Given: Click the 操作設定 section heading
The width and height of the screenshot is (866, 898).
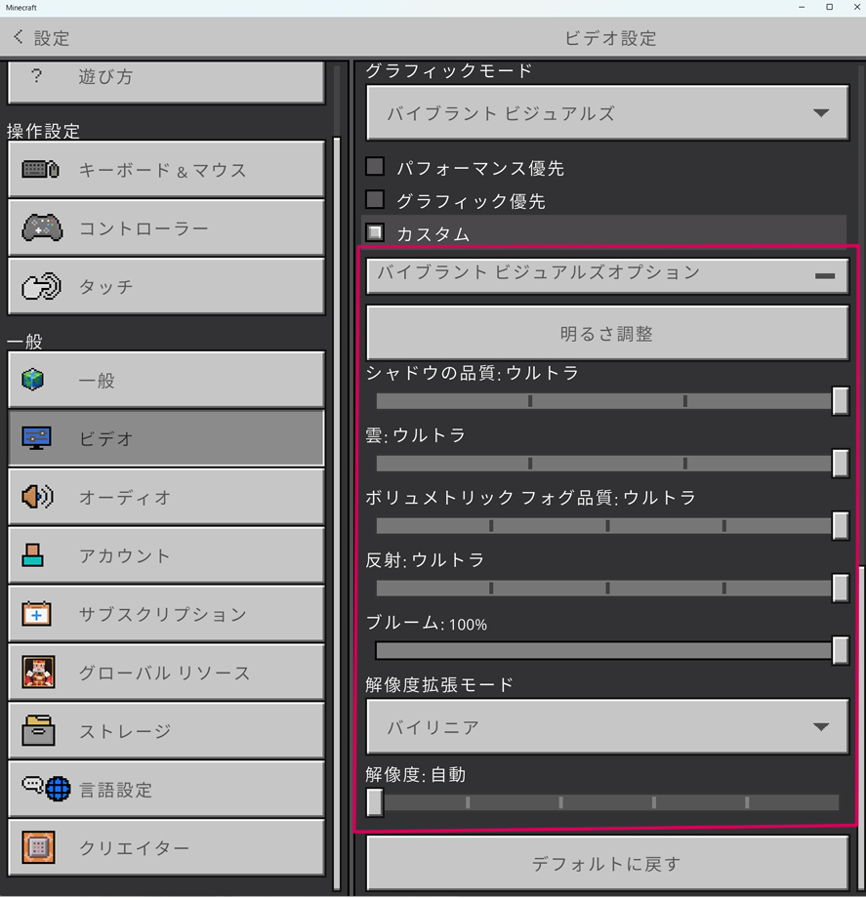Looking at the screenshot, I should click(44, 131).
